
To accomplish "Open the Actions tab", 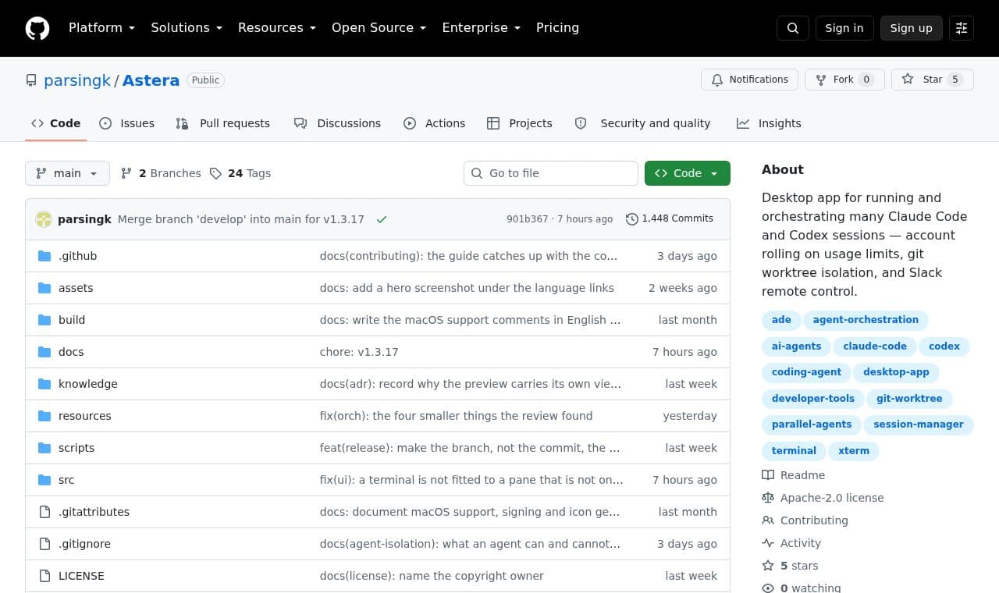I will pos(434,123).
